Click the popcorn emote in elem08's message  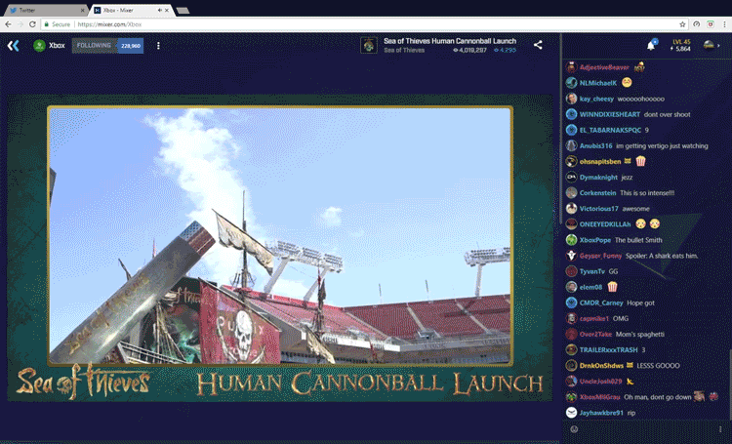(x=613, y=287)
